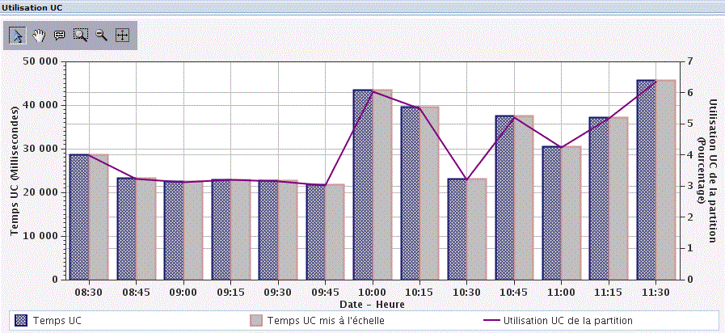725x333 pixels.
Task: Click the 7 on the percentage axis
Action: click(689, 61)
